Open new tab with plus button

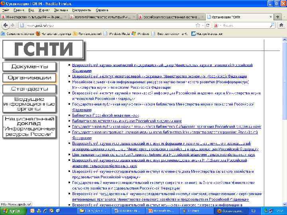click(x=277, y=17)
